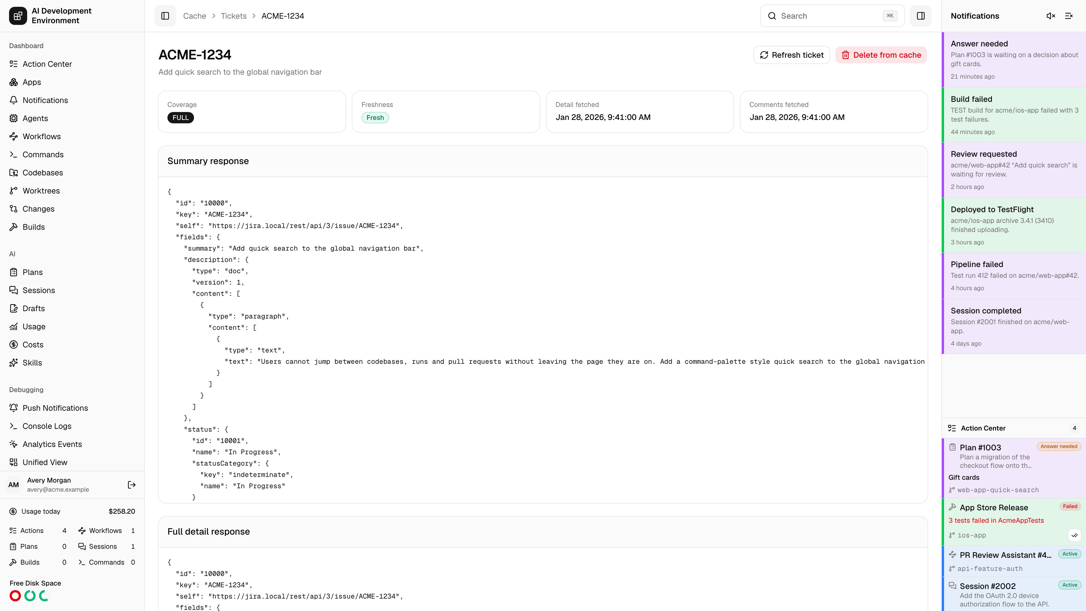Open the Review requested notification
1086x611 pixels.
pyautogui.click(x=1014, y=170)
